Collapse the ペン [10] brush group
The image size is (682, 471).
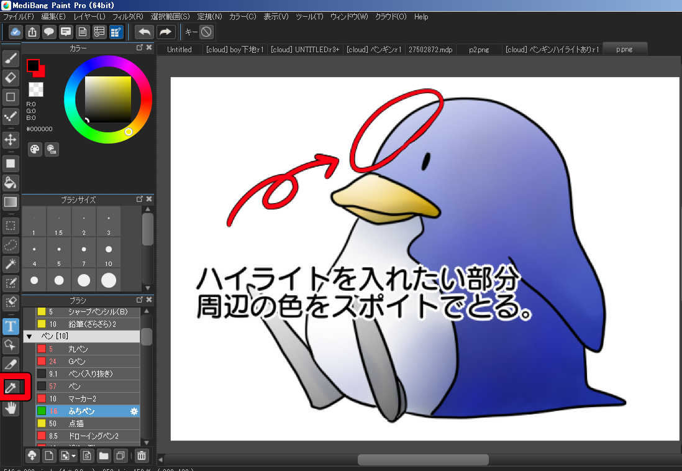click(x=29, y=336)
